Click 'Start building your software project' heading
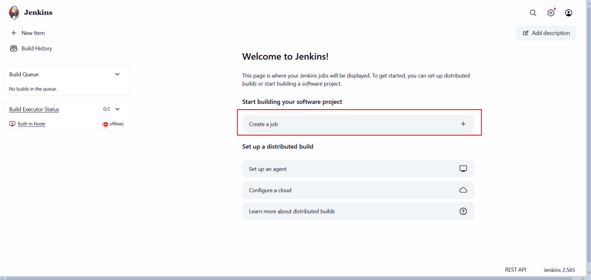 (292, 102)
